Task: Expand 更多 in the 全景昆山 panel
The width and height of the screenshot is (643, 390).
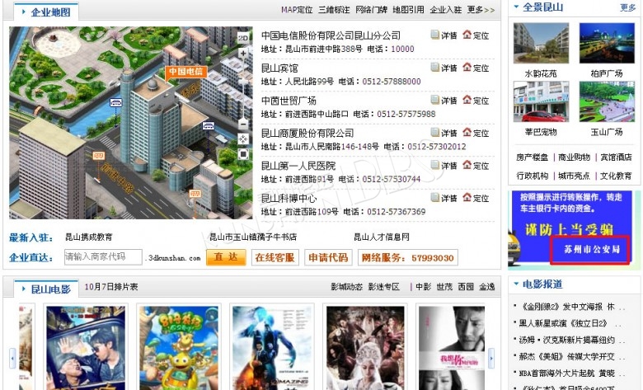Action: [627, 7]
